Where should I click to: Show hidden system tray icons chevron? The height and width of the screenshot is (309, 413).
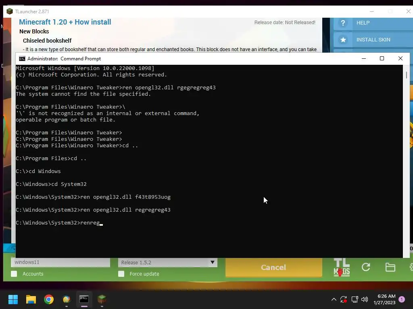[334, 299]
